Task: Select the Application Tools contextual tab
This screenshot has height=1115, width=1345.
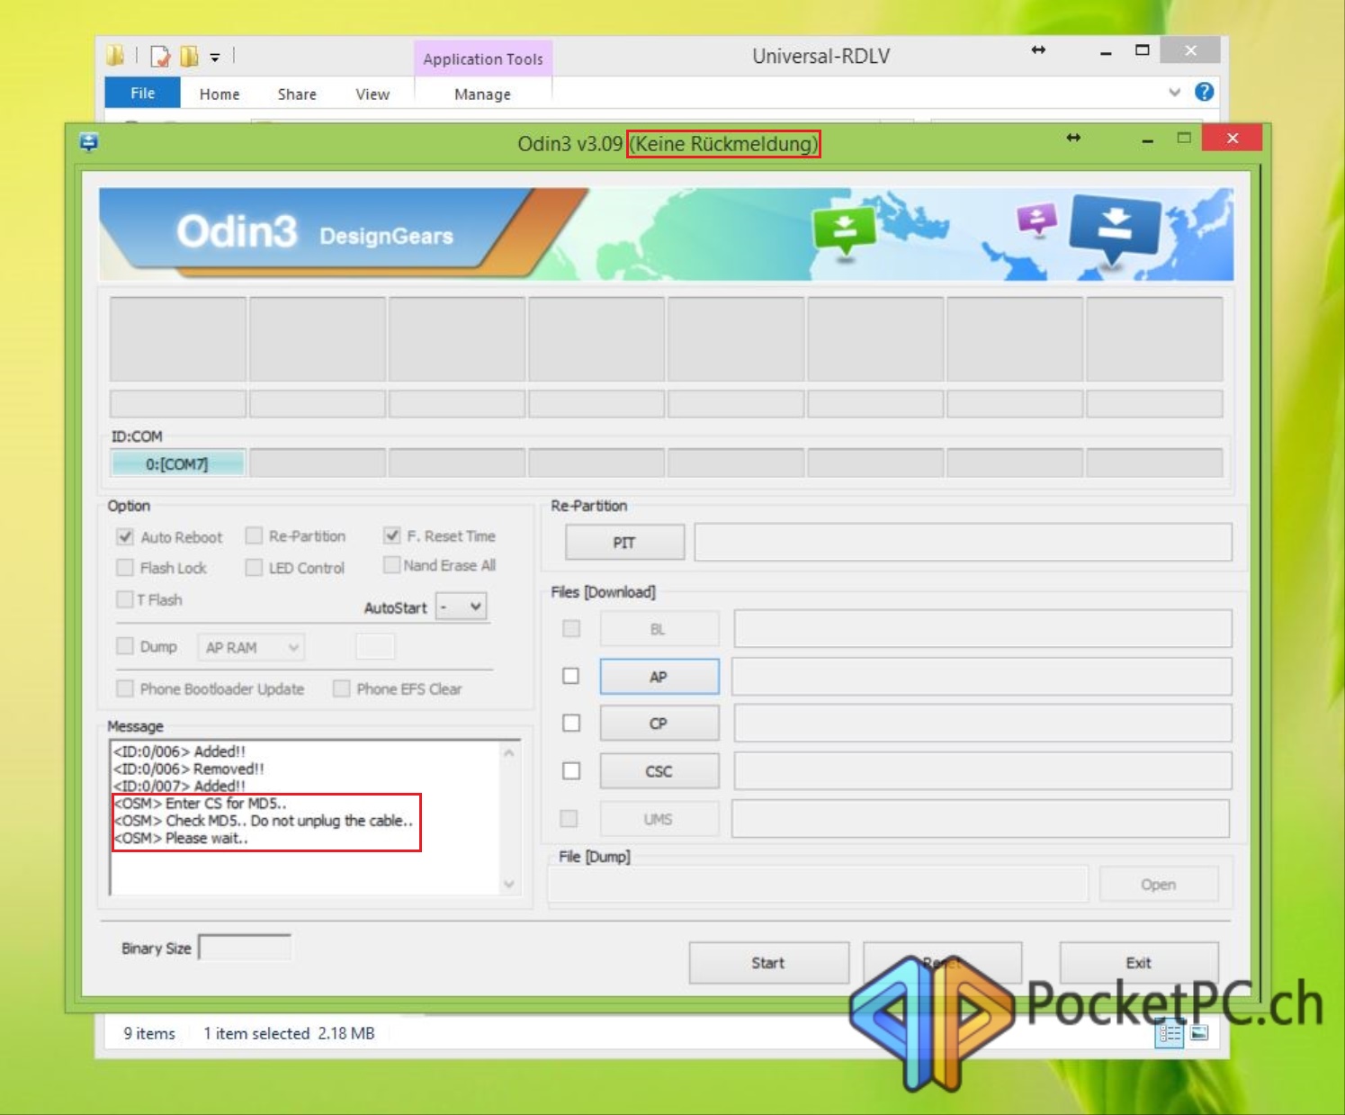Action: (483, 58)
